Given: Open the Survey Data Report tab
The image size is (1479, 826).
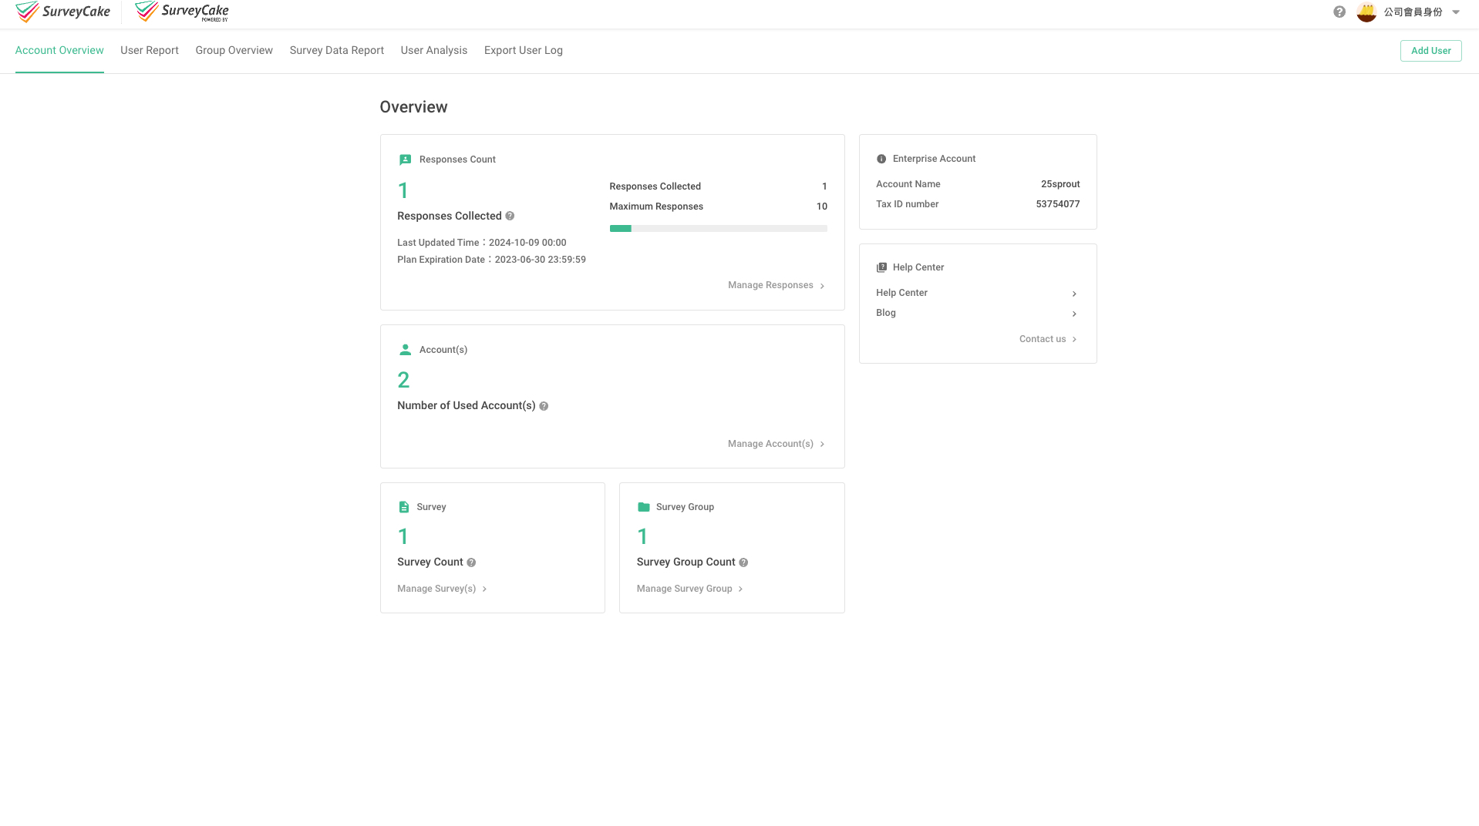Looking at the screenshot, I should 336,50.
